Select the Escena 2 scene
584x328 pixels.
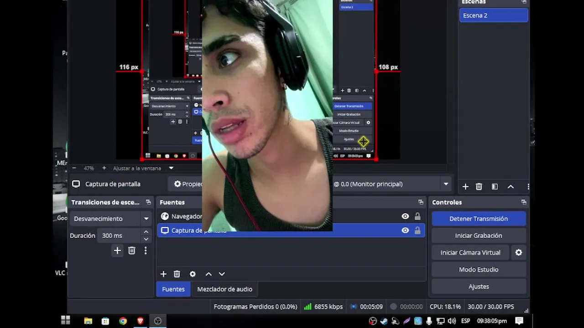coord(494,15)
